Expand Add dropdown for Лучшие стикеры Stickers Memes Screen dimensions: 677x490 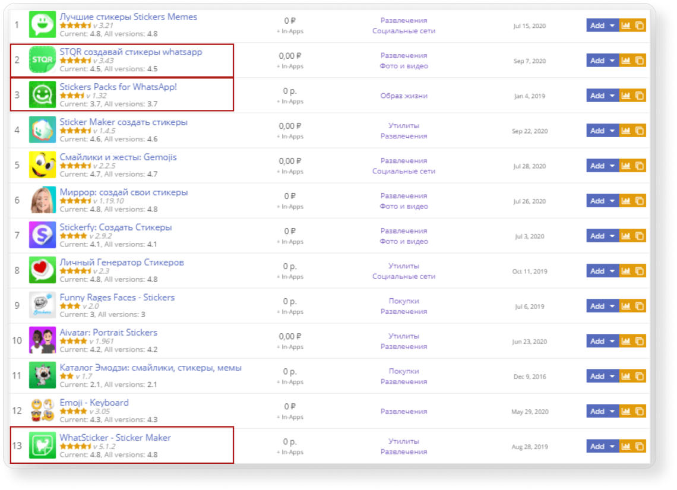coord(612,26)
